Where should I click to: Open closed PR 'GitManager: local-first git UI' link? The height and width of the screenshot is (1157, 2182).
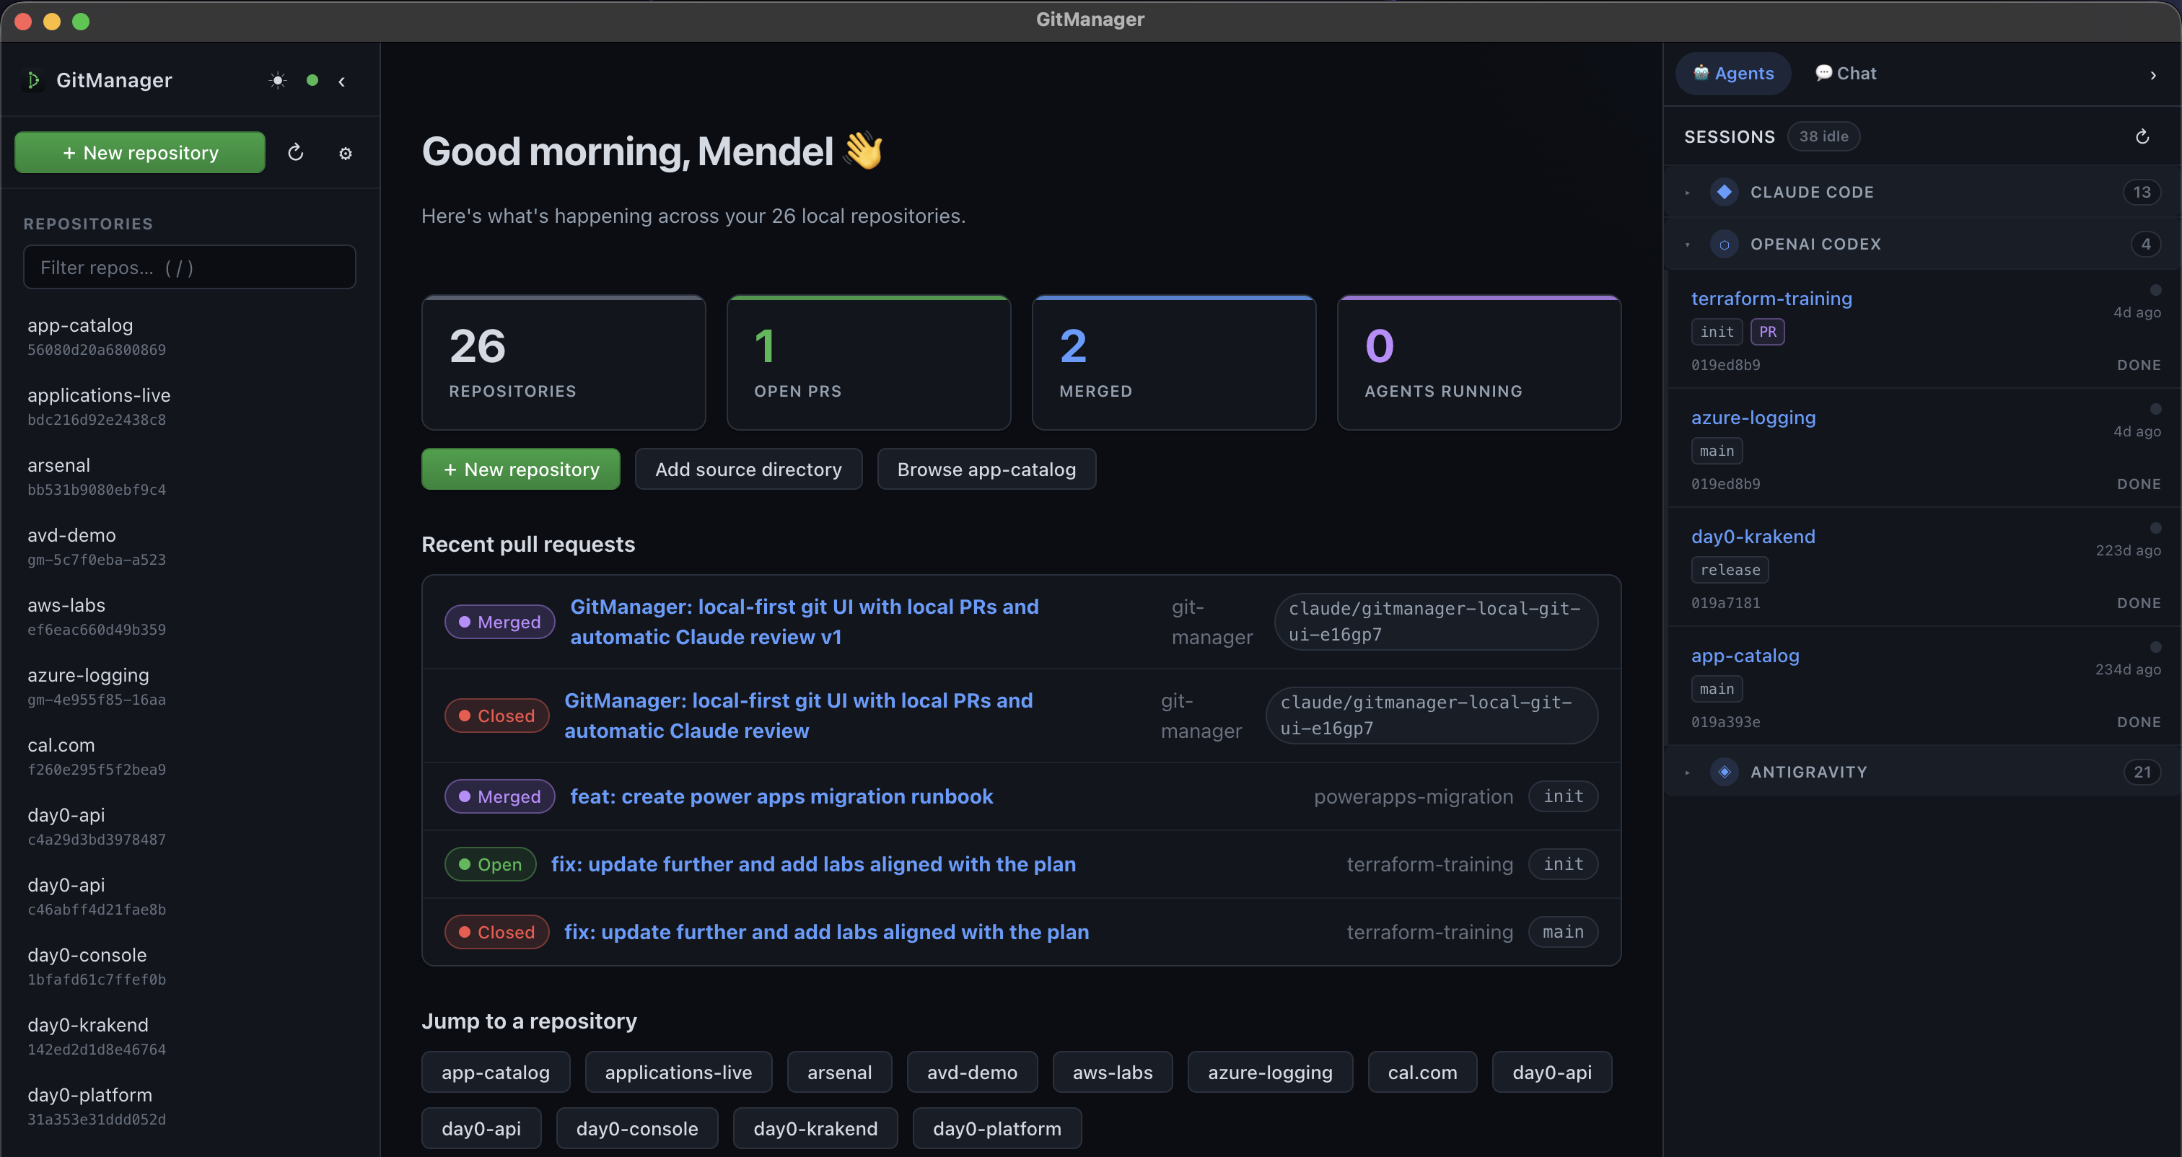point(798,716)
